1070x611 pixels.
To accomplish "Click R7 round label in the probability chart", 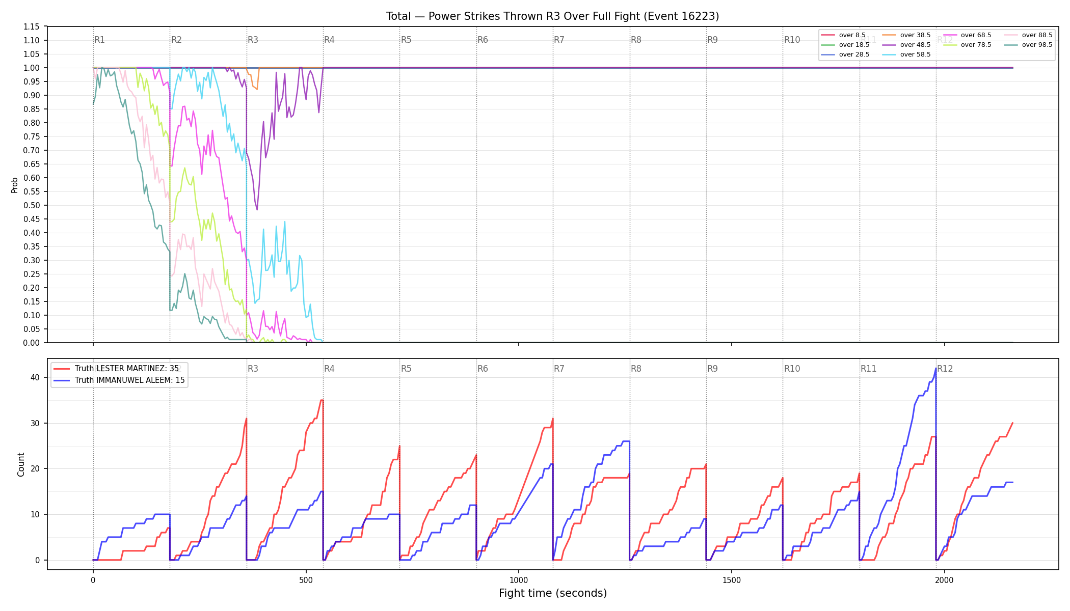I will (x=559, y=40).
